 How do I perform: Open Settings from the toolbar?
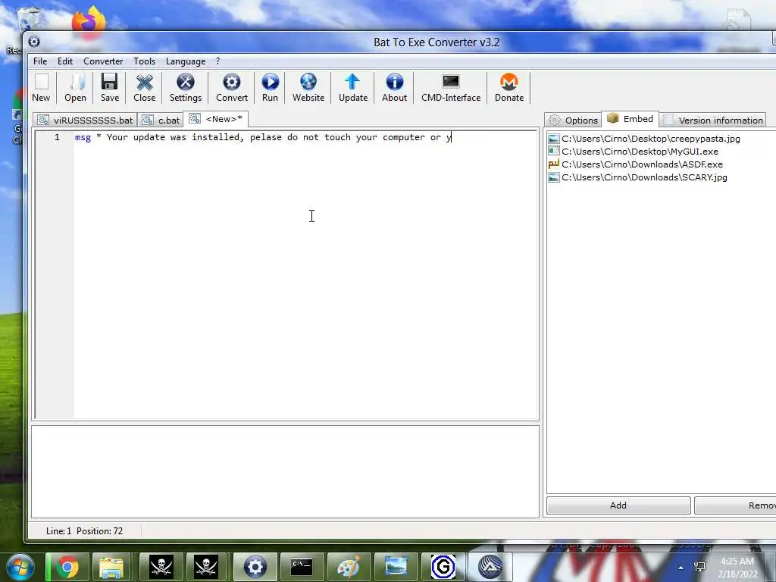click(186, 88)
